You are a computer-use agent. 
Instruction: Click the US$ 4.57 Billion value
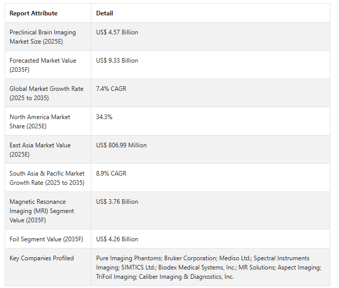(117, 32)
